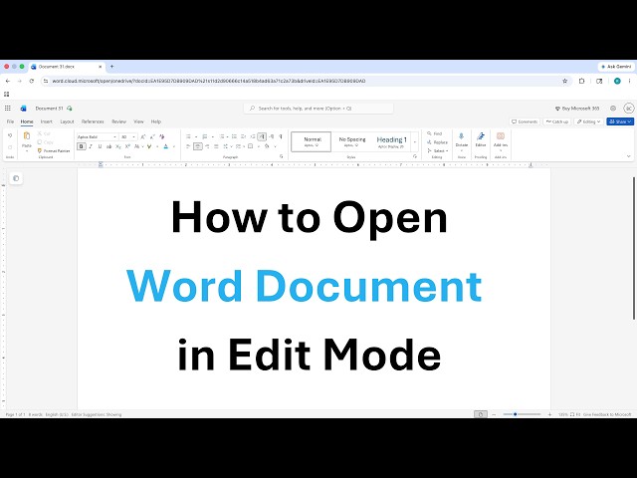
Task: Toggle Italic formatting
Action: [x=91, y=146]
